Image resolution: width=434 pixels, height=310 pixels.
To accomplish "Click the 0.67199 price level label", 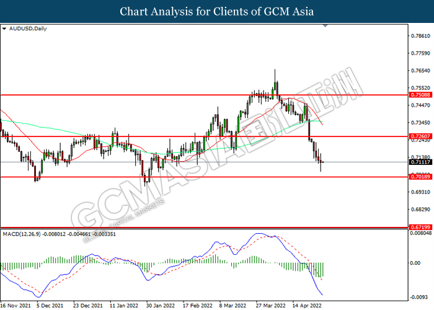I will coord(420,228).
